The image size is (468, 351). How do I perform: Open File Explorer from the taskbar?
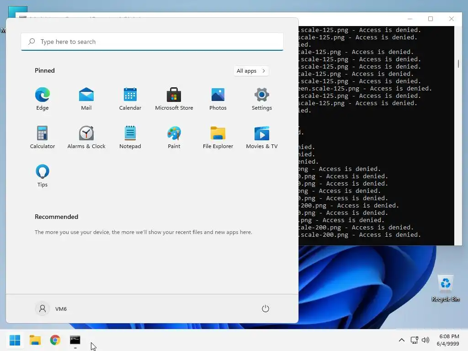point(35,340)
